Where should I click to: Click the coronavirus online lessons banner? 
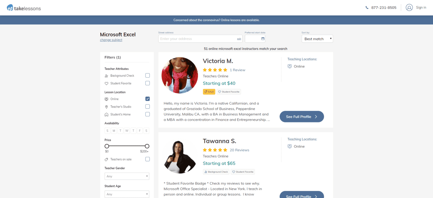(216, 20)
